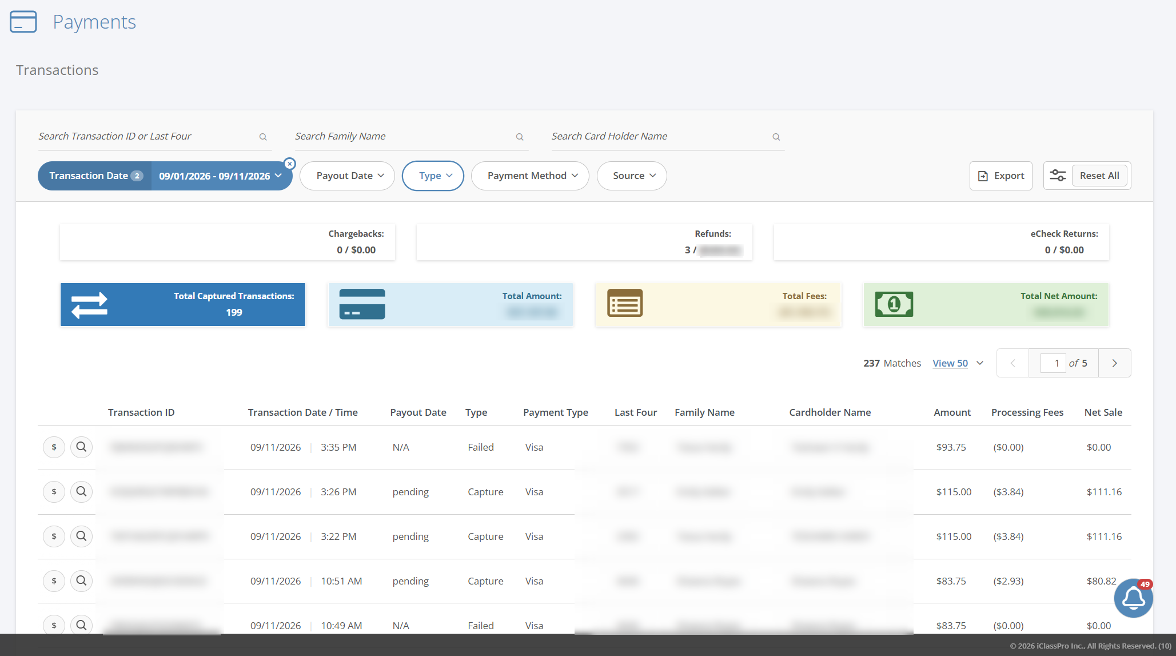Open the Payout Date filter dropdown
Viewport: 1176px width, 656px height.
[347, 176]
